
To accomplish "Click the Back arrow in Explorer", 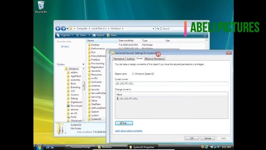I will [58, 29].
